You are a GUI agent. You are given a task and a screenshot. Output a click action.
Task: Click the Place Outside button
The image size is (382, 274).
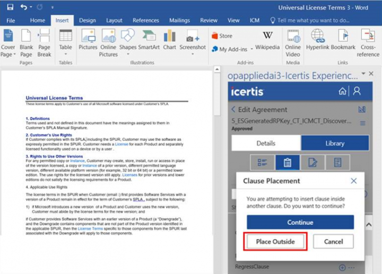coord(276,242)
